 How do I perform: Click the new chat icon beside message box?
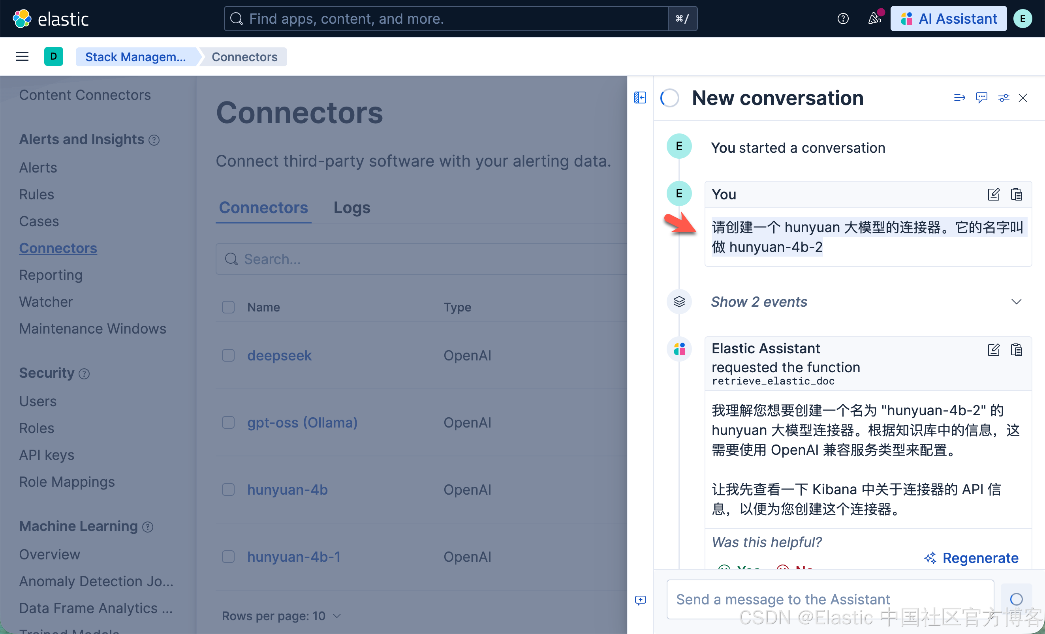(x=641, y=600)
